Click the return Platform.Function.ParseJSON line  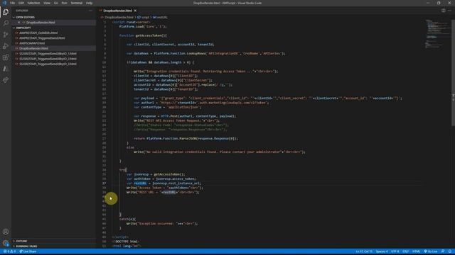186,139
